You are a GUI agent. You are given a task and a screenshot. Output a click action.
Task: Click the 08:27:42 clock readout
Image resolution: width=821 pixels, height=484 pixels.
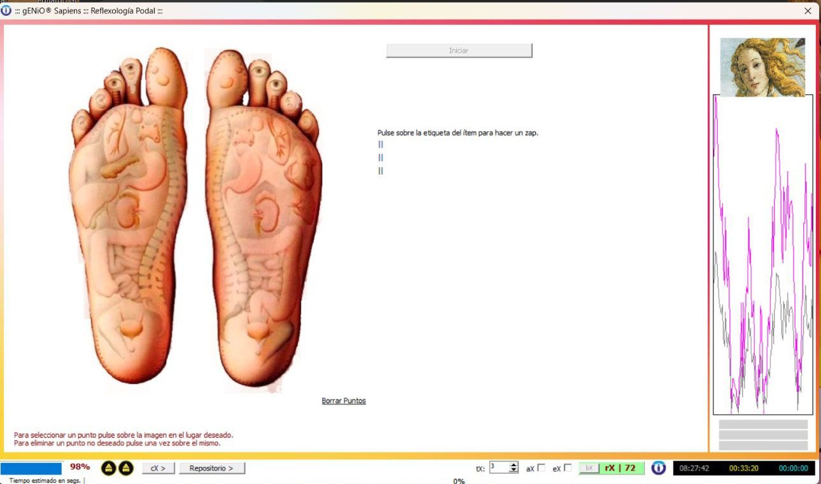point(694,468)
